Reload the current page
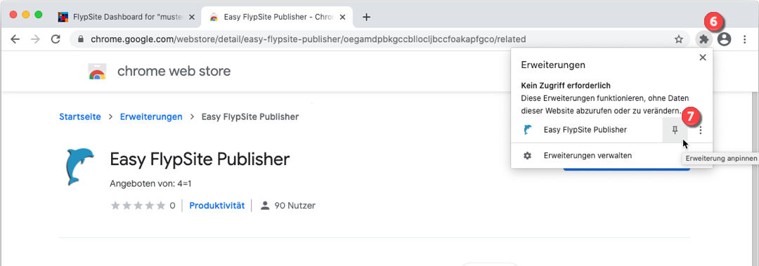This screenshot has height=266, width=759. click(56, 39)
